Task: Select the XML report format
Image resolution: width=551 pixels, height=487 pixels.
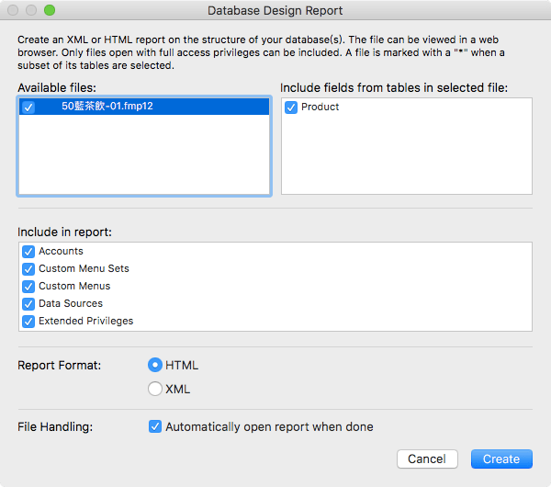Action: tap(155, 389)
